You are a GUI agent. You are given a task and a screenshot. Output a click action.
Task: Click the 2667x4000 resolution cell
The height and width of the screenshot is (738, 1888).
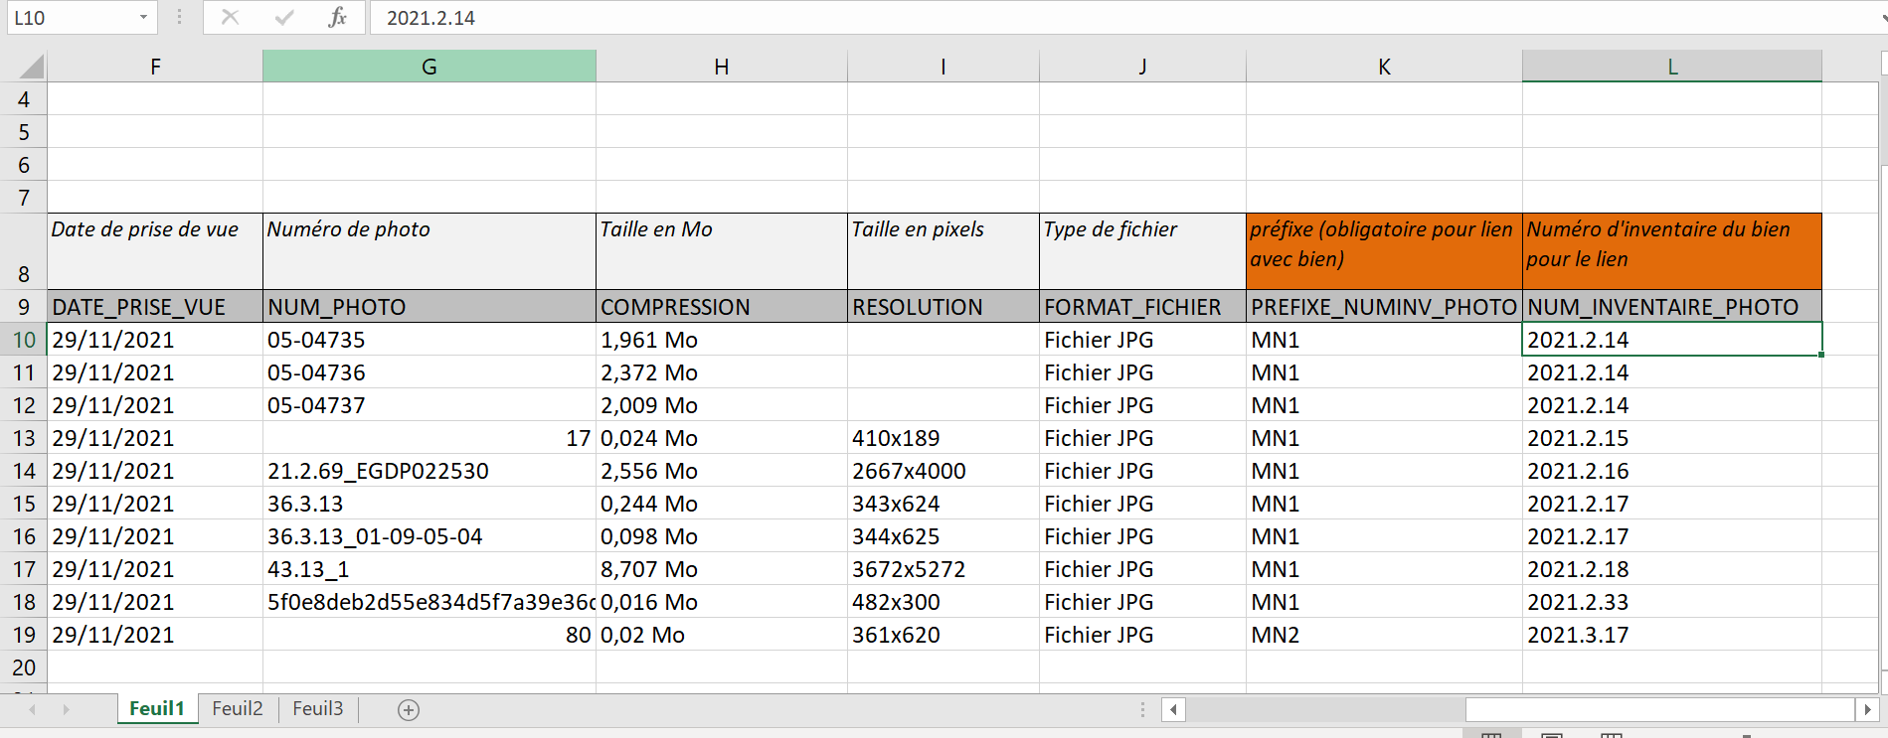click(x=944, y=471)
